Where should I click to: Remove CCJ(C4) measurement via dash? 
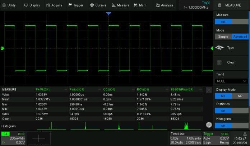click(x=133, y=89)
